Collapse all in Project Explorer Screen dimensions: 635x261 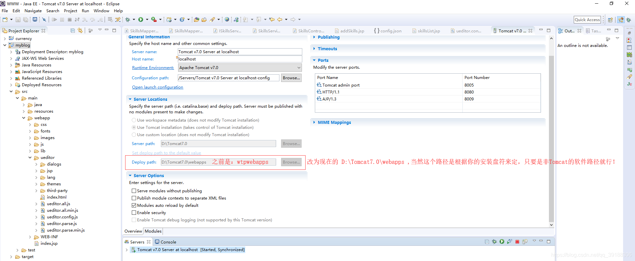pyautogui.click(x=73, y=30)
